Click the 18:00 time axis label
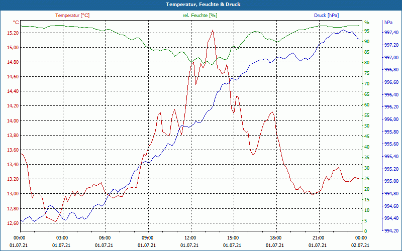 pyautogui.click(x=276, y=237)
